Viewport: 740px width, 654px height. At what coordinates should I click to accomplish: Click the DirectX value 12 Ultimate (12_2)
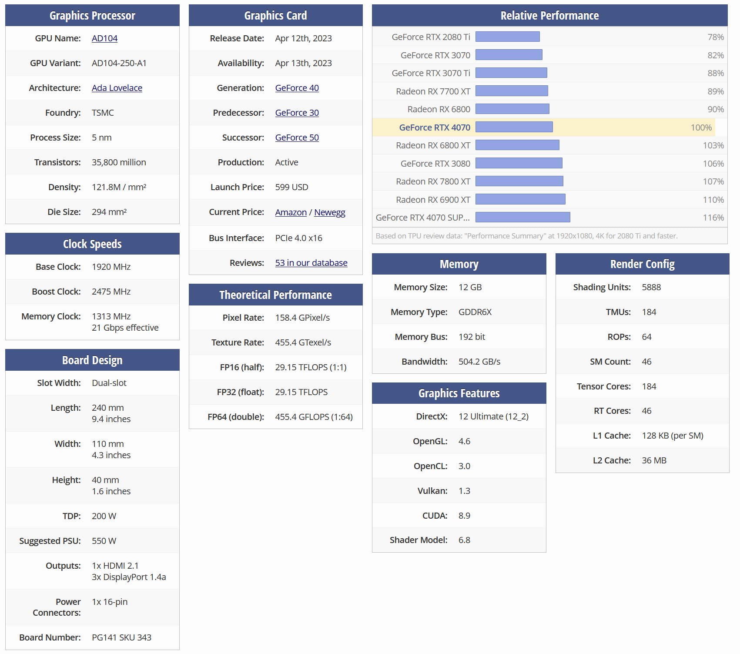click(x=494, y=416)
